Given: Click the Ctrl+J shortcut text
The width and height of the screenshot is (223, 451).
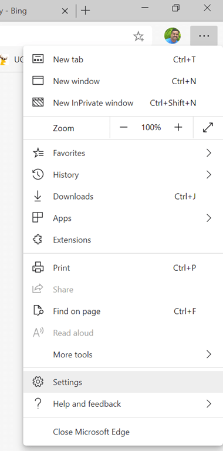Looking at the screenshot, I should pyautogui.click(x=185, y=197).
